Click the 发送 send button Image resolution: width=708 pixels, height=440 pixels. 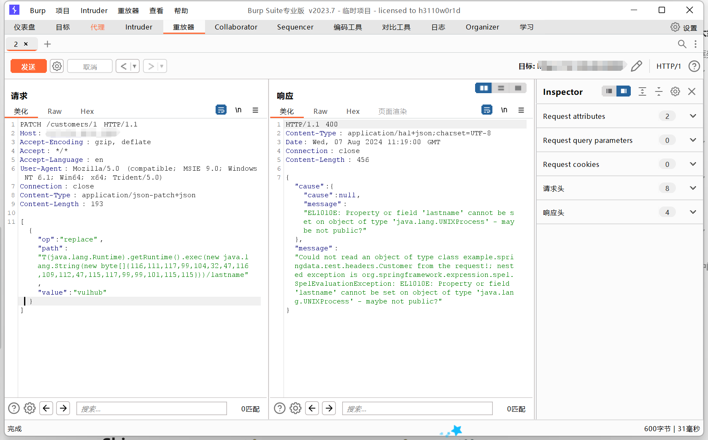point(28,66)
